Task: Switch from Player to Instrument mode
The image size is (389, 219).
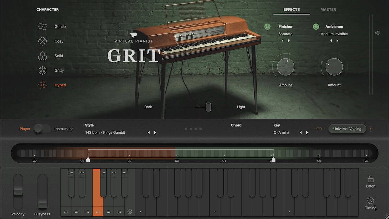Action: [x=42, y=129]
